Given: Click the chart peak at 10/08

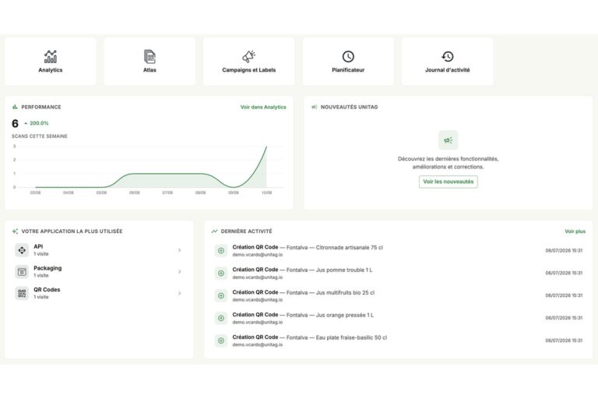Looking at the screenshot, I should pyautogui.click(x=266, y=147).
